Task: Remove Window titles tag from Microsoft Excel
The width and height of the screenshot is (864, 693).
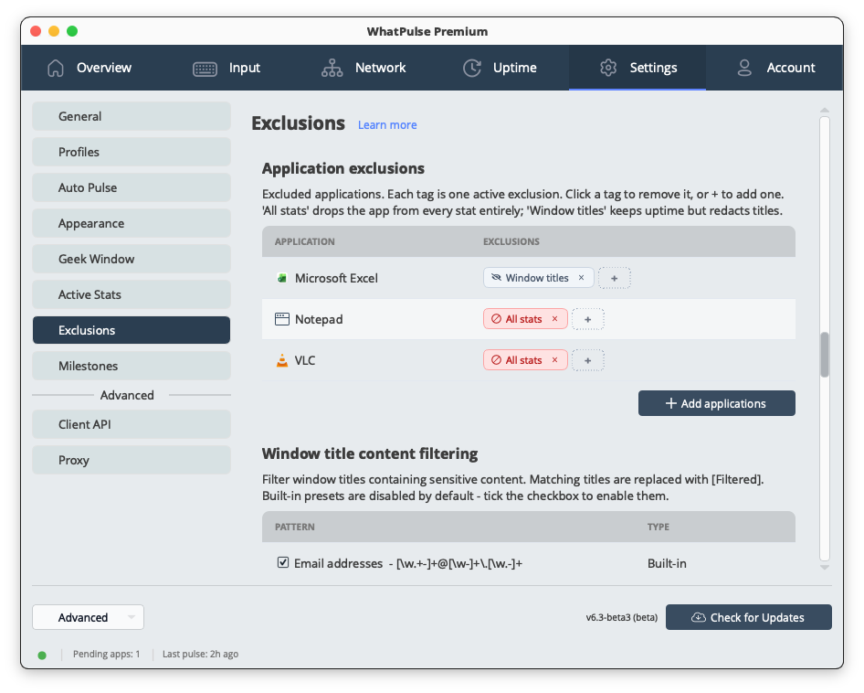Action: coord(581,278)
